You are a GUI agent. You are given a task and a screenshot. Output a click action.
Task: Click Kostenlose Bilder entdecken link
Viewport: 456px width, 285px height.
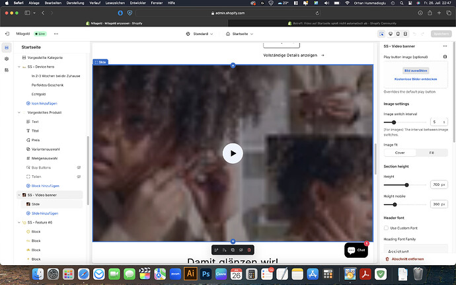(x=416, y=79)
